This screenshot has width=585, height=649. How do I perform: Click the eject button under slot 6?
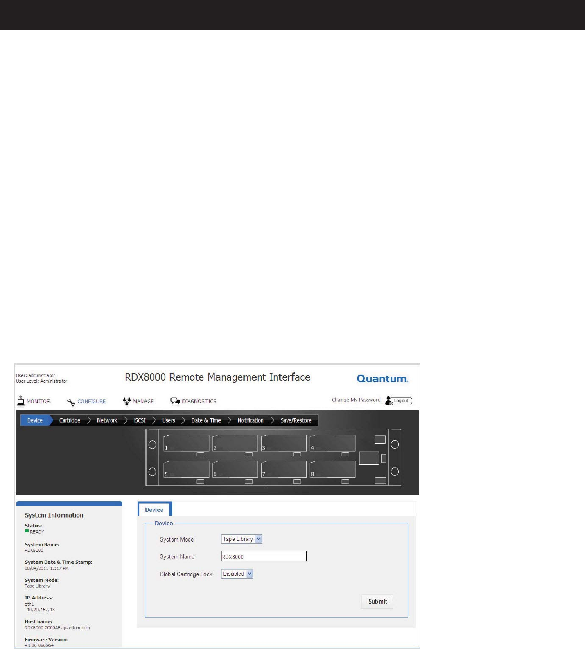click(249, 482)
